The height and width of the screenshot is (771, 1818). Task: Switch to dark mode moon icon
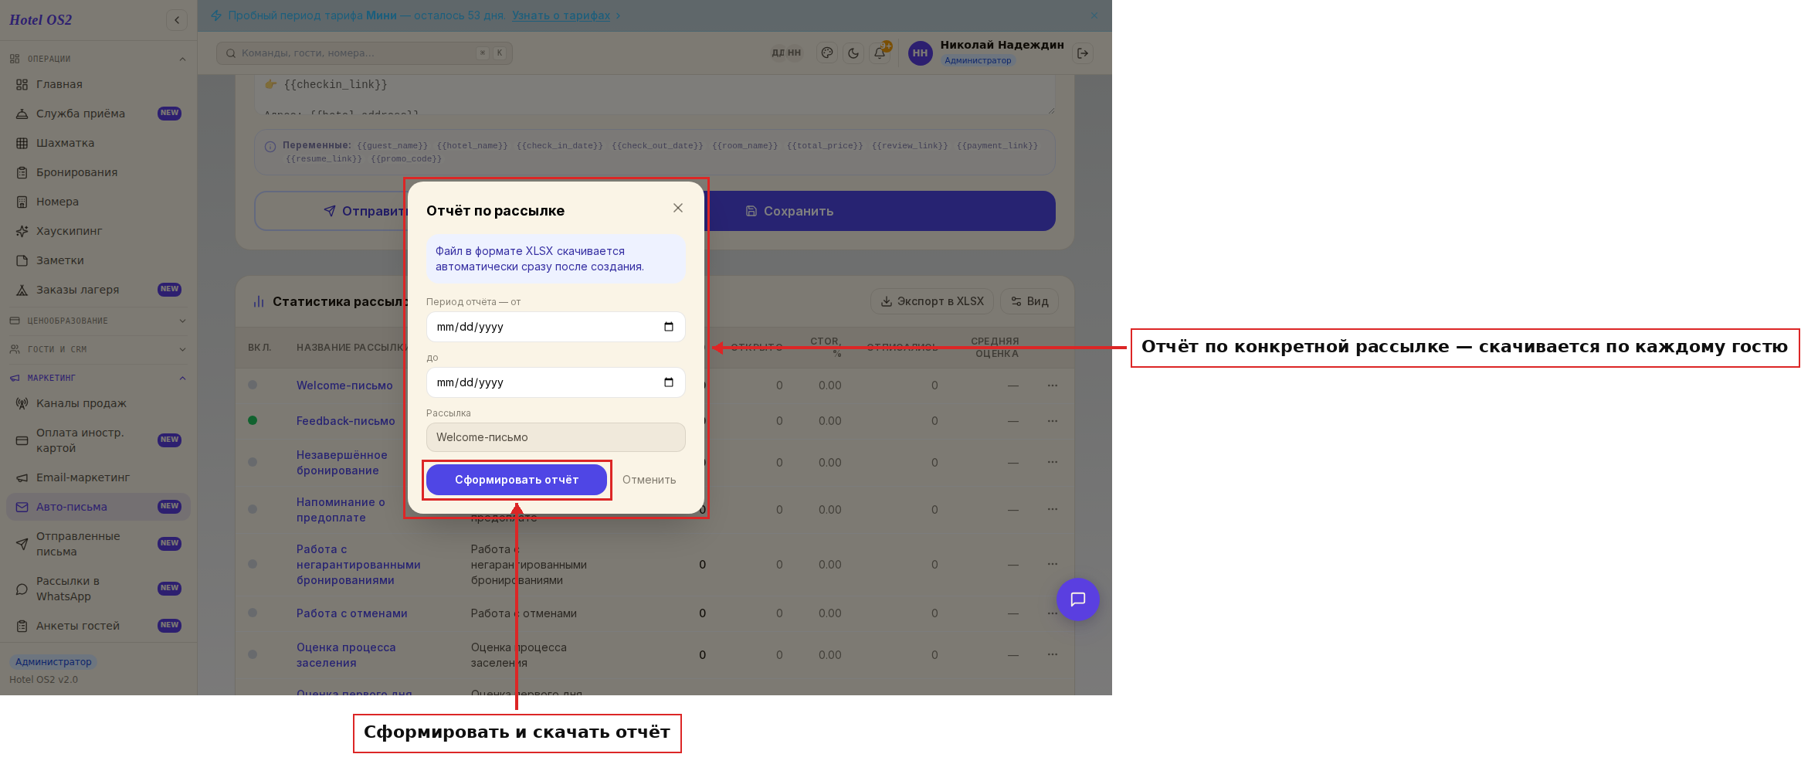coord(853,53)
